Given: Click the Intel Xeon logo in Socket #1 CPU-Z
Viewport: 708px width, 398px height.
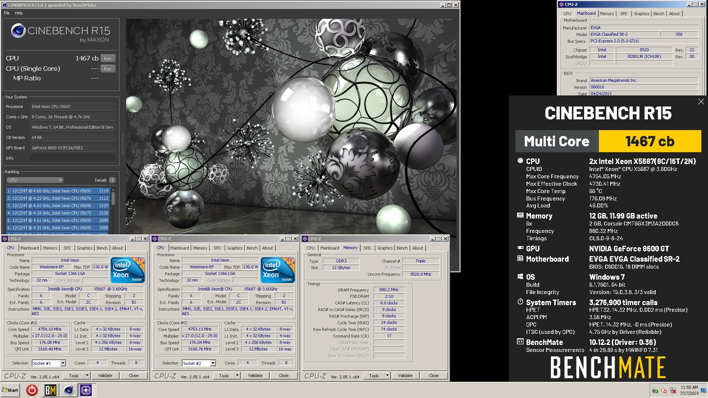Looking at the screenshot, I should point(128,270).
